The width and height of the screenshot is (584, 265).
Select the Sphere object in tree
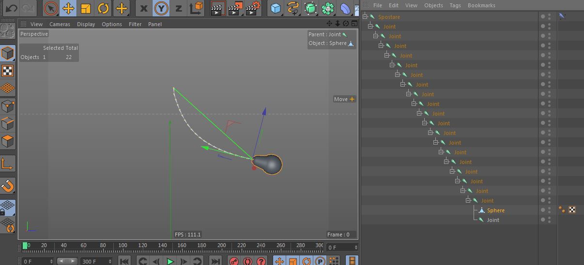[x=496, y=210]
